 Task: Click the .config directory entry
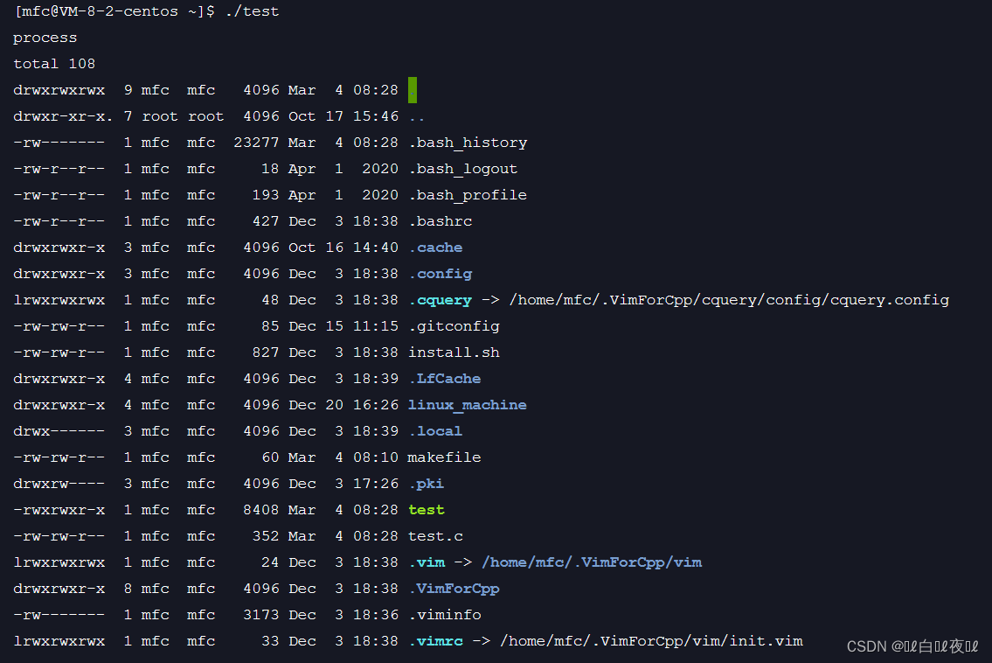[x=441, y=273]
